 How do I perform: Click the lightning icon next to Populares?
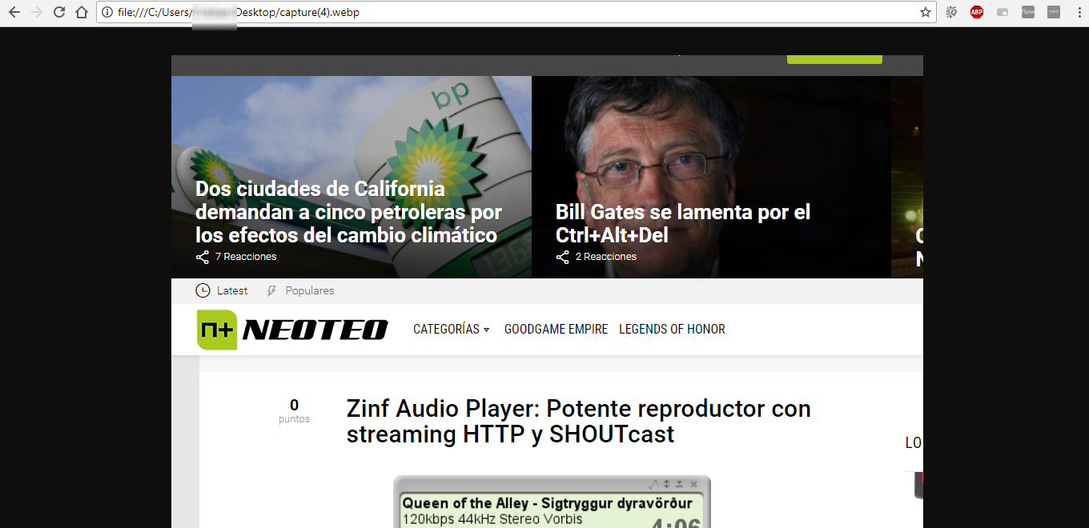271,290
